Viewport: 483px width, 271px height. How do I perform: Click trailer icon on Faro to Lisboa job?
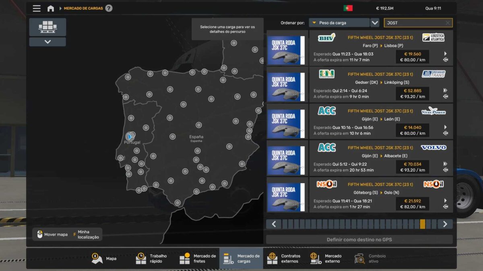446,60
